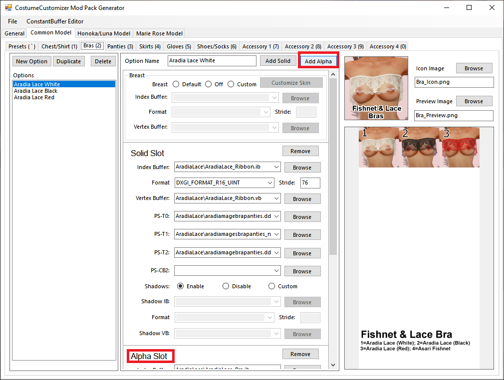Open the Presets tab
504x380 pixels.
(22, 46)
